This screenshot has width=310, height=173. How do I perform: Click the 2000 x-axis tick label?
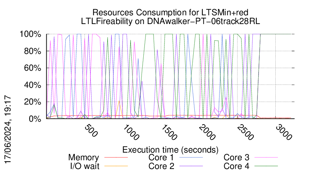coord(208,132)
